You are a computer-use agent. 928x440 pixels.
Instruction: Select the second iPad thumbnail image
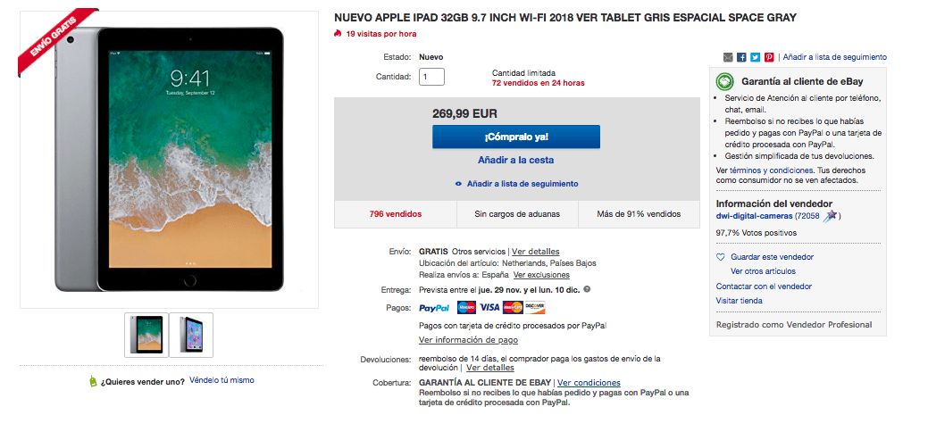click(x=191, y=335)
